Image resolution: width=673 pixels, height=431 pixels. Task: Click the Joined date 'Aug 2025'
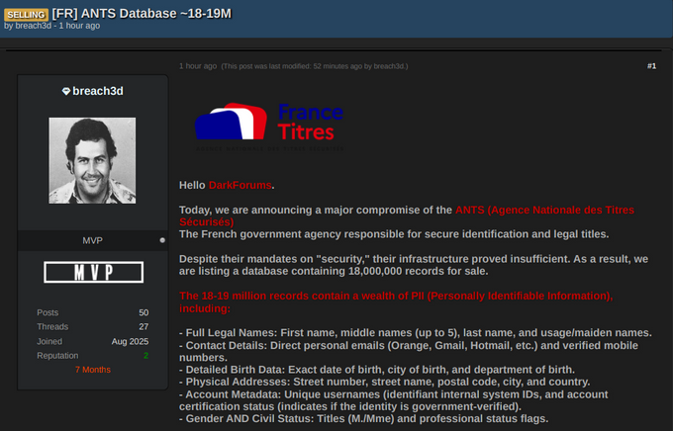click(130, 341)
